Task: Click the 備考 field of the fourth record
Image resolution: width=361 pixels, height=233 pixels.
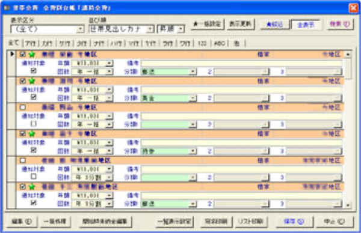Action: (x=241, y=142)
